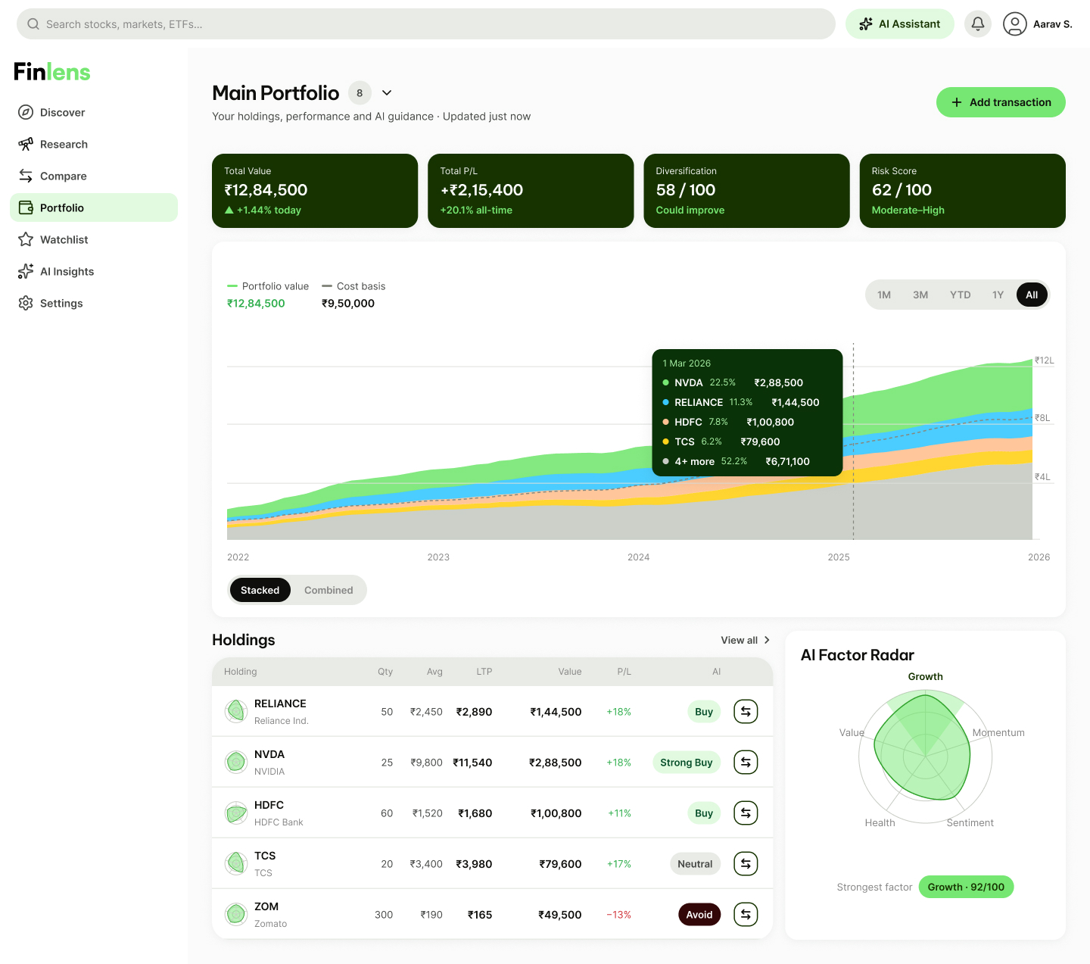Screen dimensions: 1090x964
Task: Click the search magnifier icon
Action: 33,24
